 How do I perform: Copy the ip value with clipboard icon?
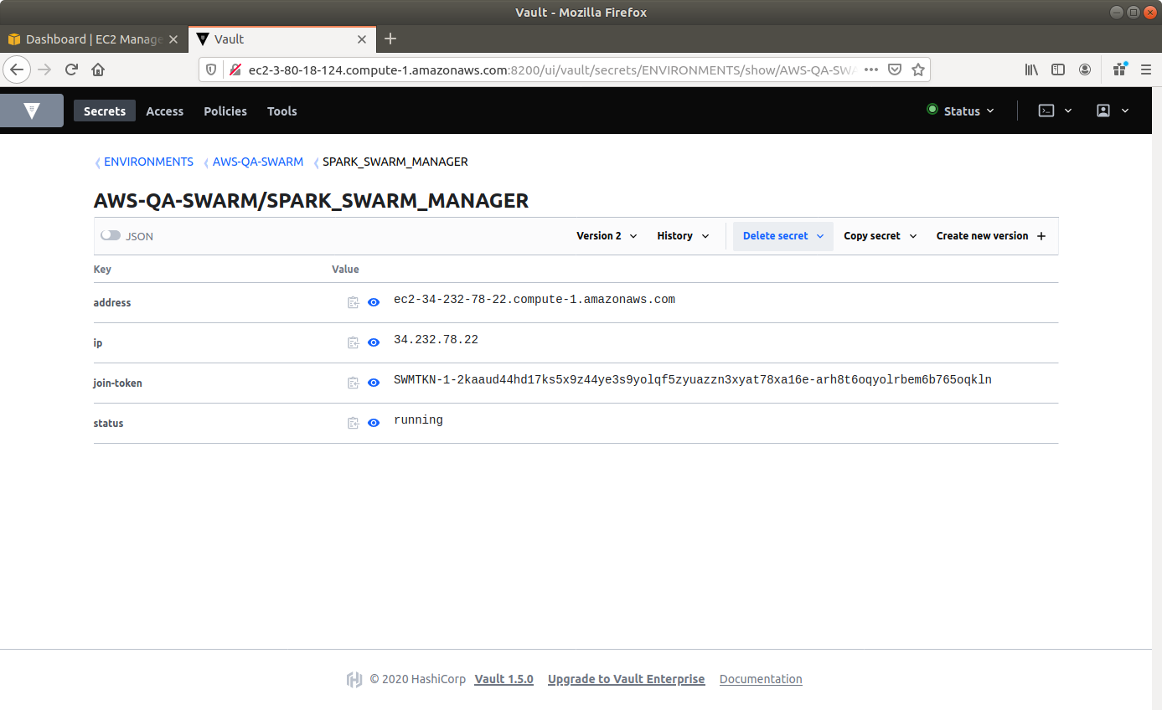(x=354, y=343)
